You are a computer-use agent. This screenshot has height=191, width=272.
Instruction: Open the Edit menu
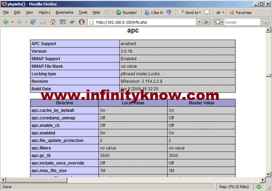[x=17, y=12]
